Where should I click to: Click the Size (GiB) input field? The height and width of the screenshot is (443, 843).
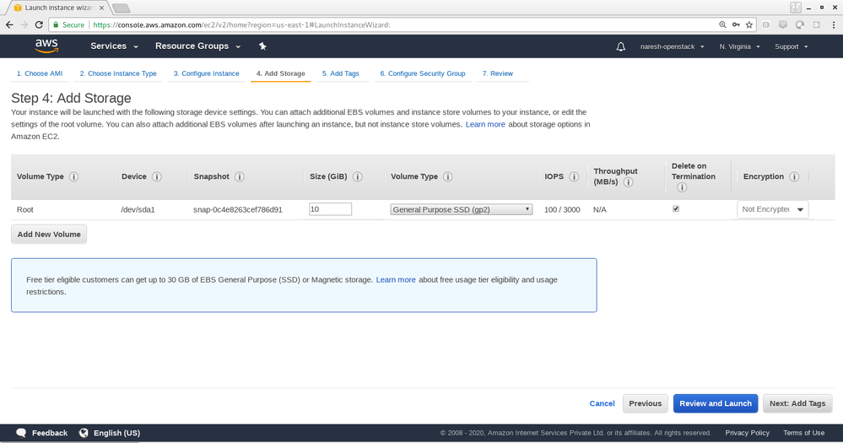click(x=330, y=209)
